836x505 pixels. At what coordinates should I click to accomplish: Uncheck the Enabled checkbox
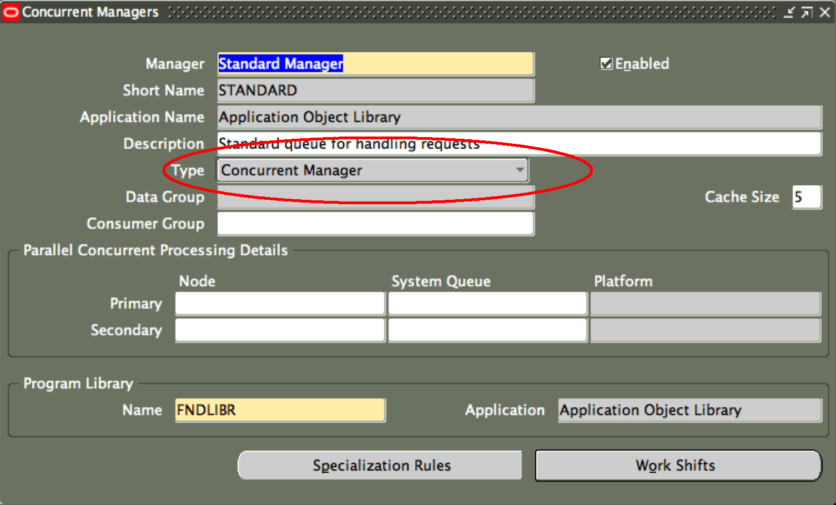[606, 64]
